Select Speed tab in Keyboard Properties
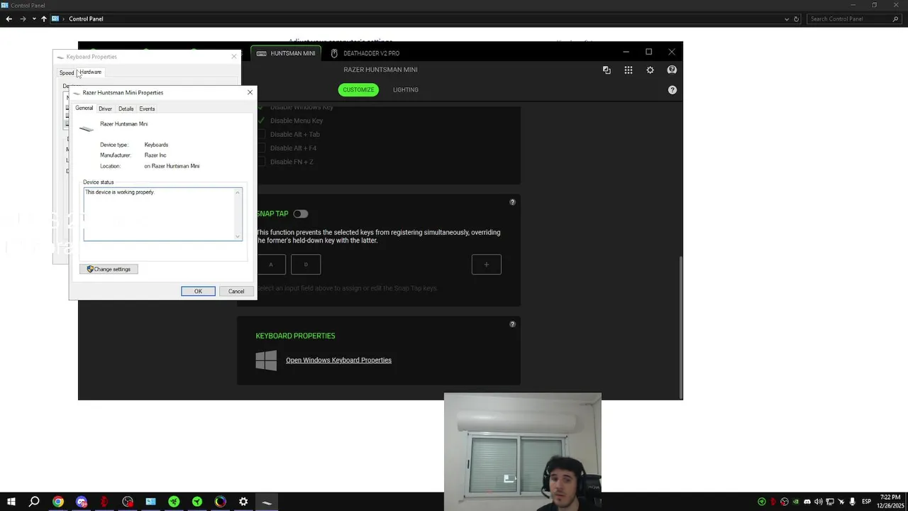This screenshot has height=511, width=908. point(67,72)
